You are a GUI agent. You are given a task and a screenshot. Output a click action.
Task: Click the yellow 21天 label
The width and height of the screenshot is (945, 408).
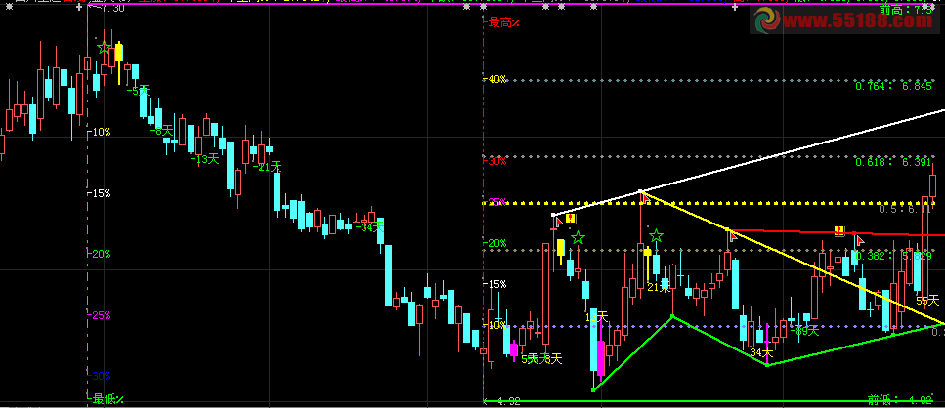click(x=659, y=287)
